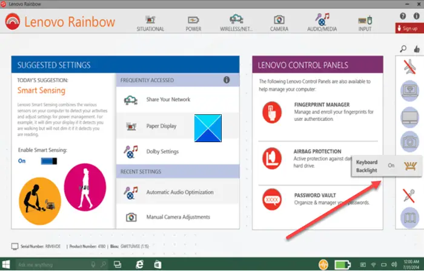
Task: Click the red Airbag Protection icon
Action: pyautogui.click(x=272, y=158)
